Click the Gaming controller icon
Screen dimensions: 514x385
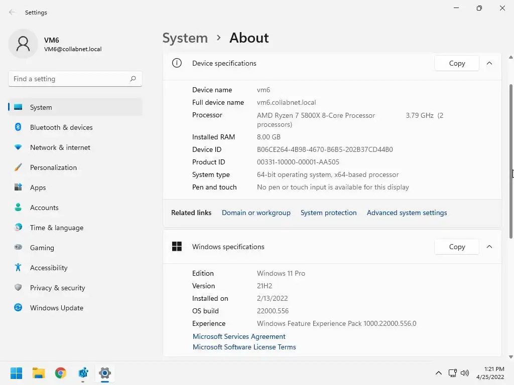coord(18,247)
